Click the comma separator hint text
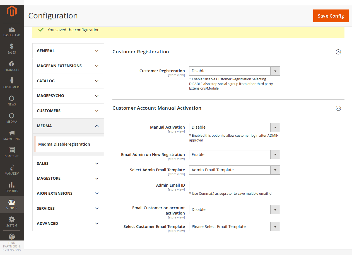Screen dimensions: 352x255 click(230, 194)
